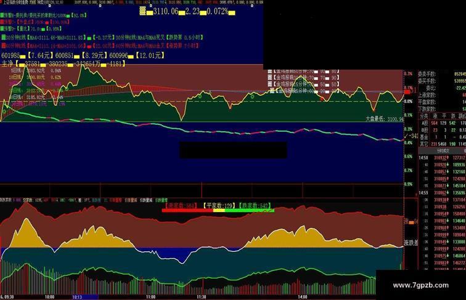This screenshot has width=466, height=300.
Task: Click the 2.23 point change value
Action: 192,12
